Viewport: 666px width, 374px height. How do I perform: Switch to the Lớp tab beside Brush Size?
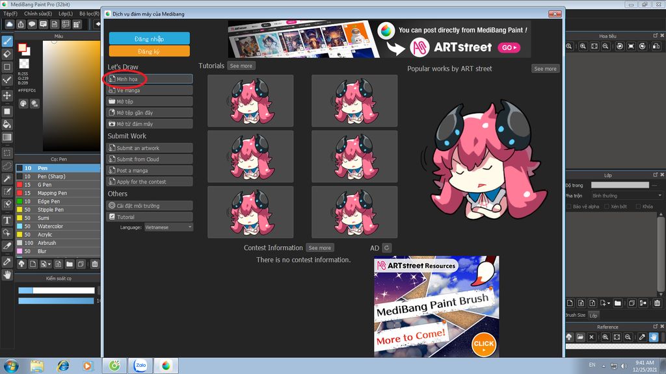point(593,315)
